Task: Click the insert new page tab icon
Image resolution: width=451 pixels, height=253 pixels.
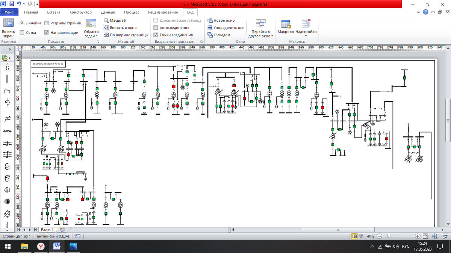Action: point(62,229)
